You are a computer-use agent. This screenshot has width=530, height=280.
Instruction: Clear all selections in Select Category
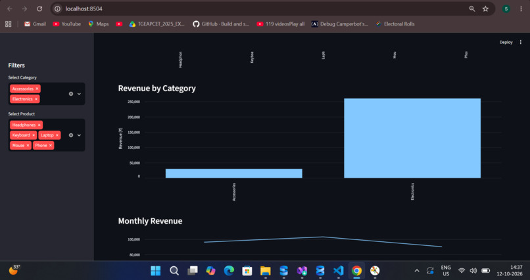(x=71, y=94)
